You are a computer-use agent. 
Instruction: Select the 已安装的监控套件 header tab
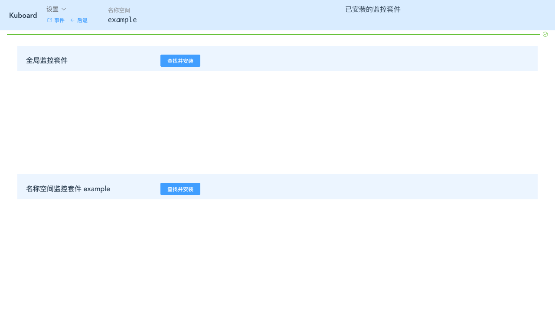[x=372, y=9]
